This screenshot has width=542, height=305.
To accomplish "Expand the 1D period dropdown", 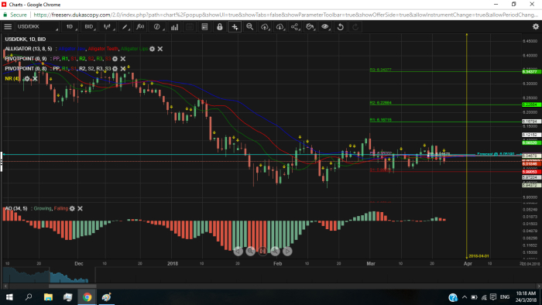I will (x=70, y=26).
